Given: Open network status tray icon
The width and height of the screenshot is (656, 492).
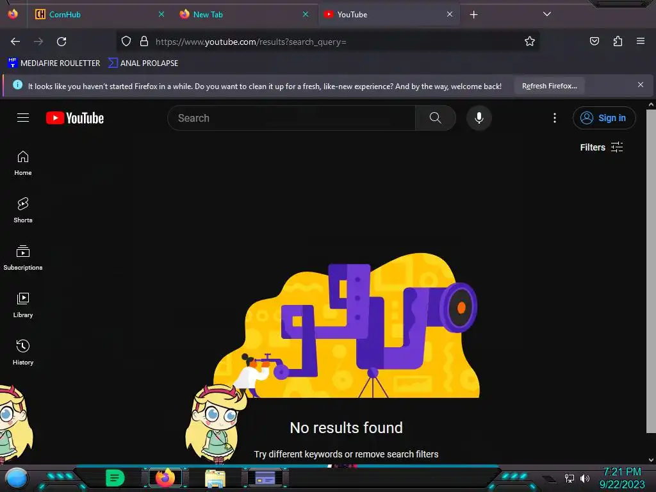Looking at the screenshot, I should coord(569,478).
